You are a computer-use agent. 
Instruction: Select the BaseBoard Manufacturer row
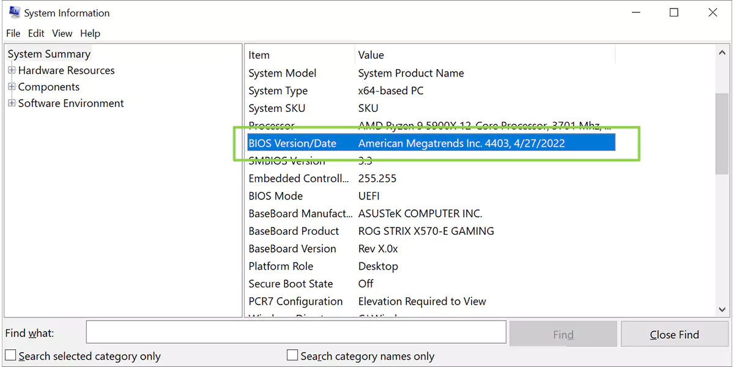(x=431, y=214)
